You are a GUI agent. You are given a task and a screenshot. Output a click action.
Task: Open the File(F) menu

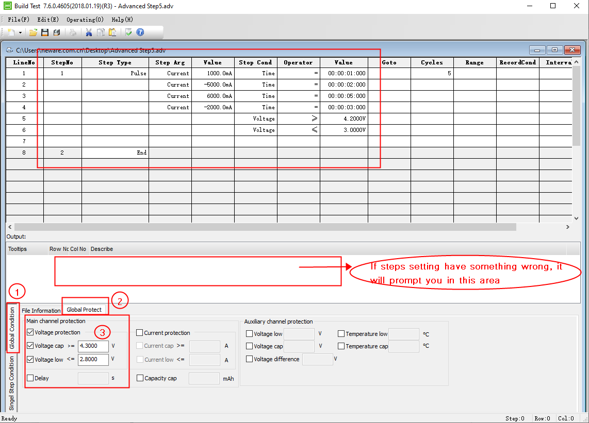(x=19, y=20)
